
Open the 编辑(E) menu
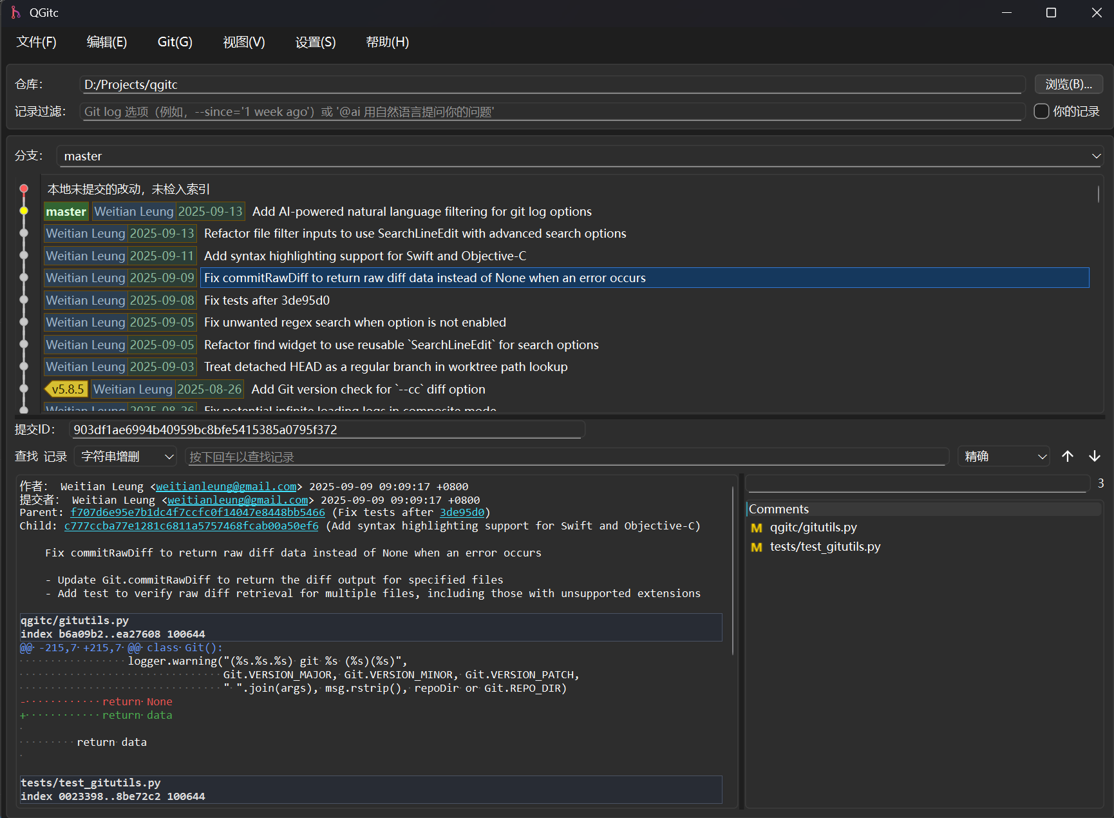click(107, 42)
